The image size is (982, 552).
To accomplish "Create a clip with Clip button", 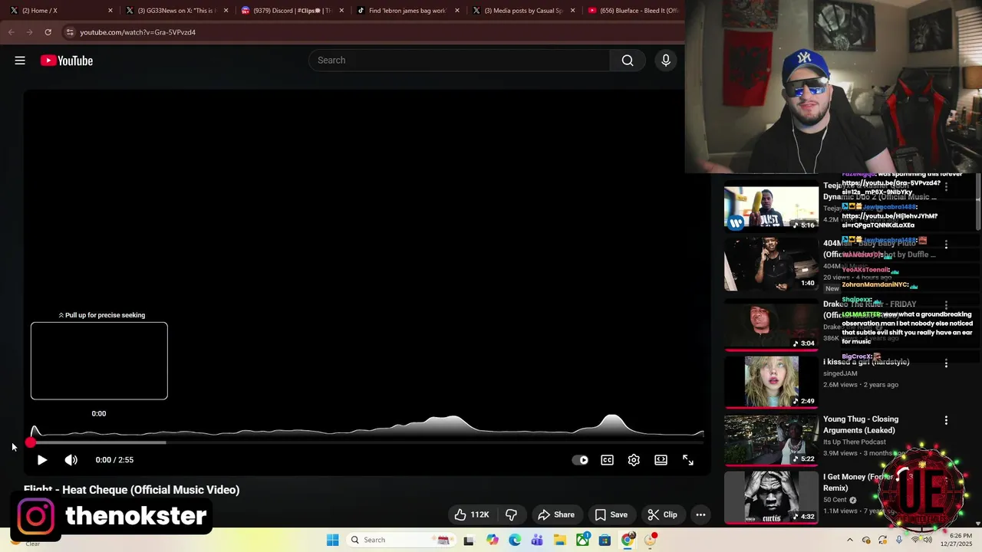I will (662, 514).
